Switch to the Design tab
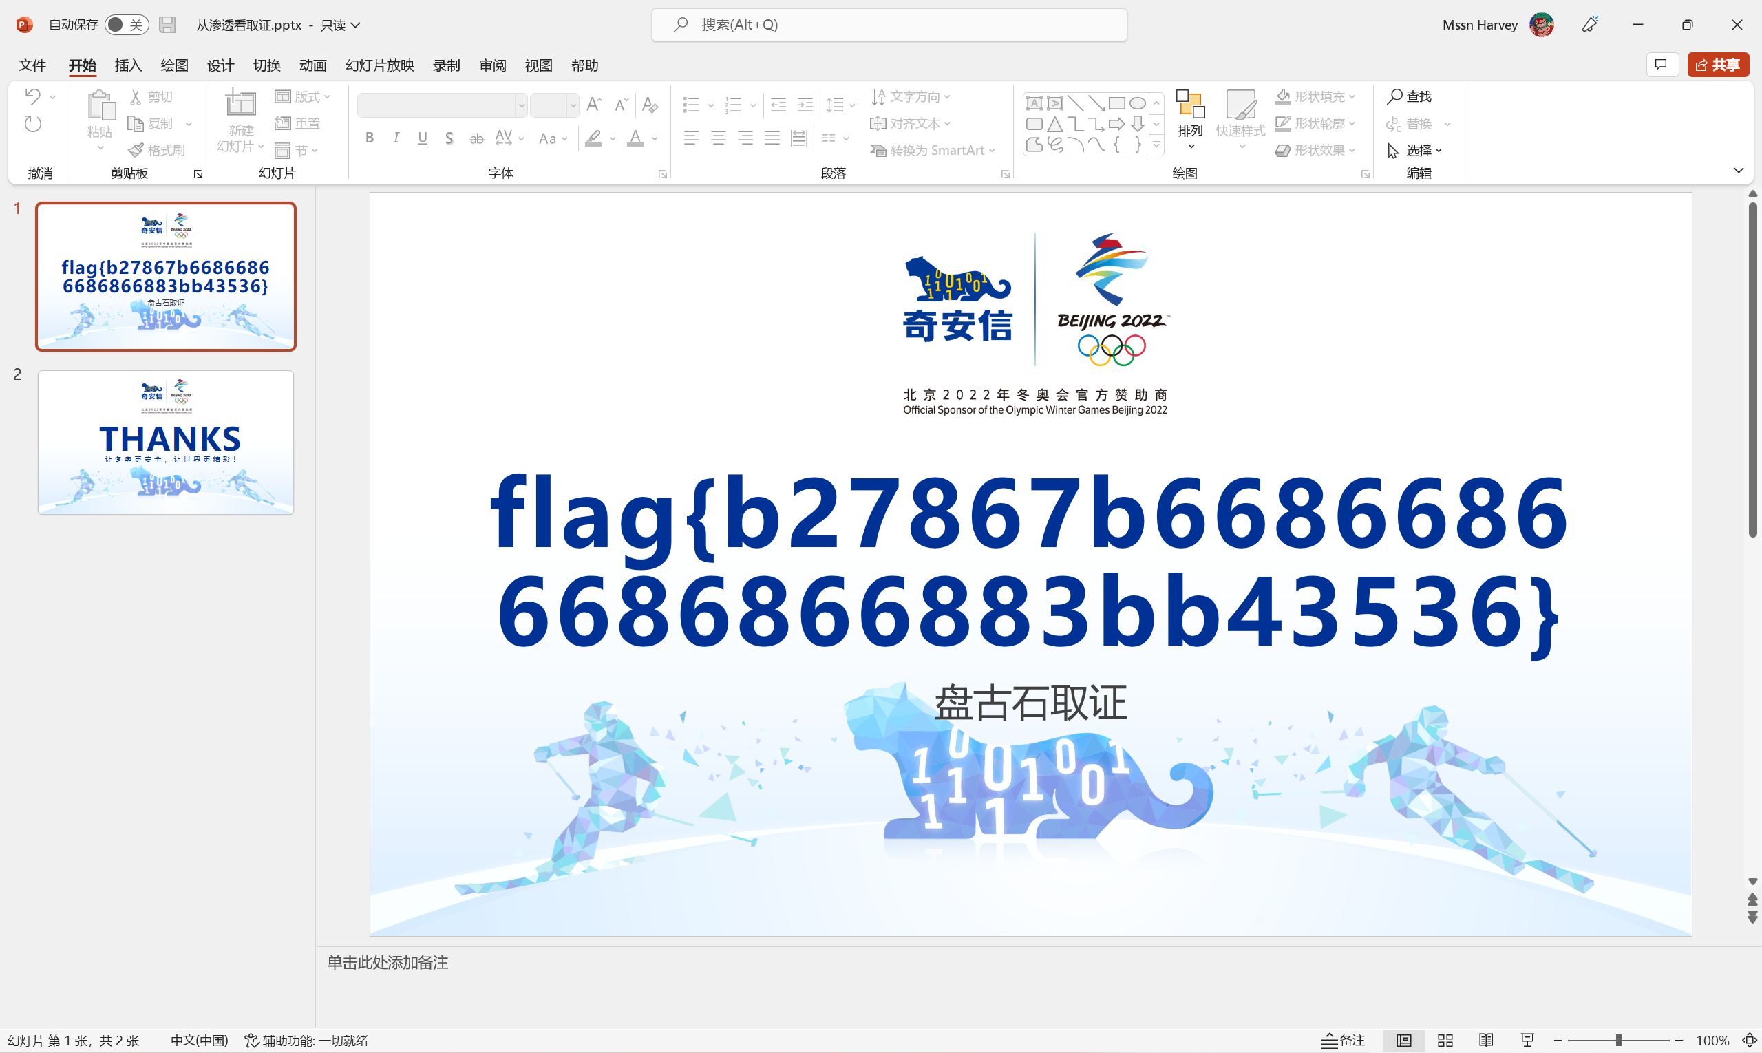The width and height of the screenshot is (1762, 1053). tap(221, 65)
